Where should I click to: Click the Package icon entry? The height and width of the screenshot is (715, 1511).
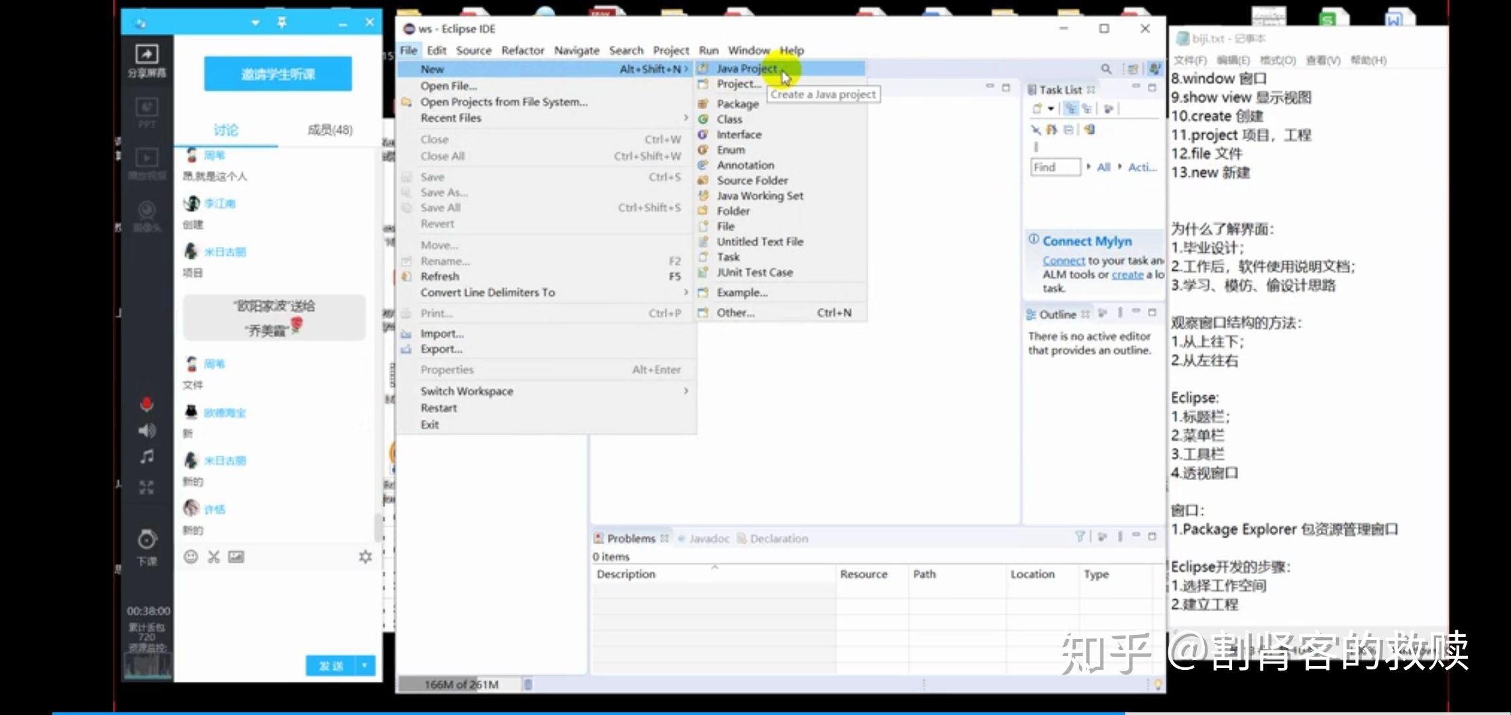click(703, 104)
